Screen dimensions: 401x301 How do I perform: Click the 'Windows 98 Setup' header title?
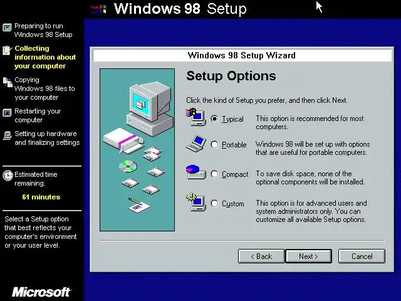(180, 8)
